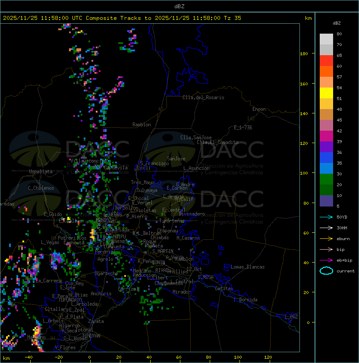Click the cyan 50YD track arrow in legend
Screen dimensions: 359x363
[x=326, y=217]
